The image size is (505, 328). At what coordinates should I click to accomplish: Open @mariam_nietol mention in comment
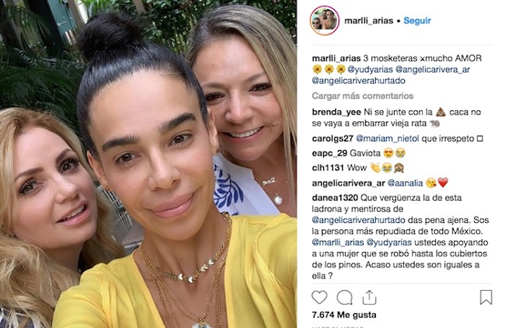point(388,138)
